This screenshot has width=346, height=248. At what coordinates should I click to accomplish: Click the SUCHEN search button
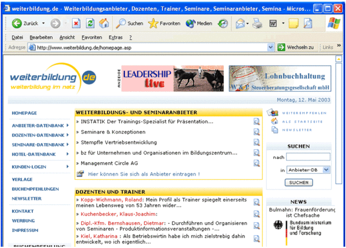[x=299, y=183]
